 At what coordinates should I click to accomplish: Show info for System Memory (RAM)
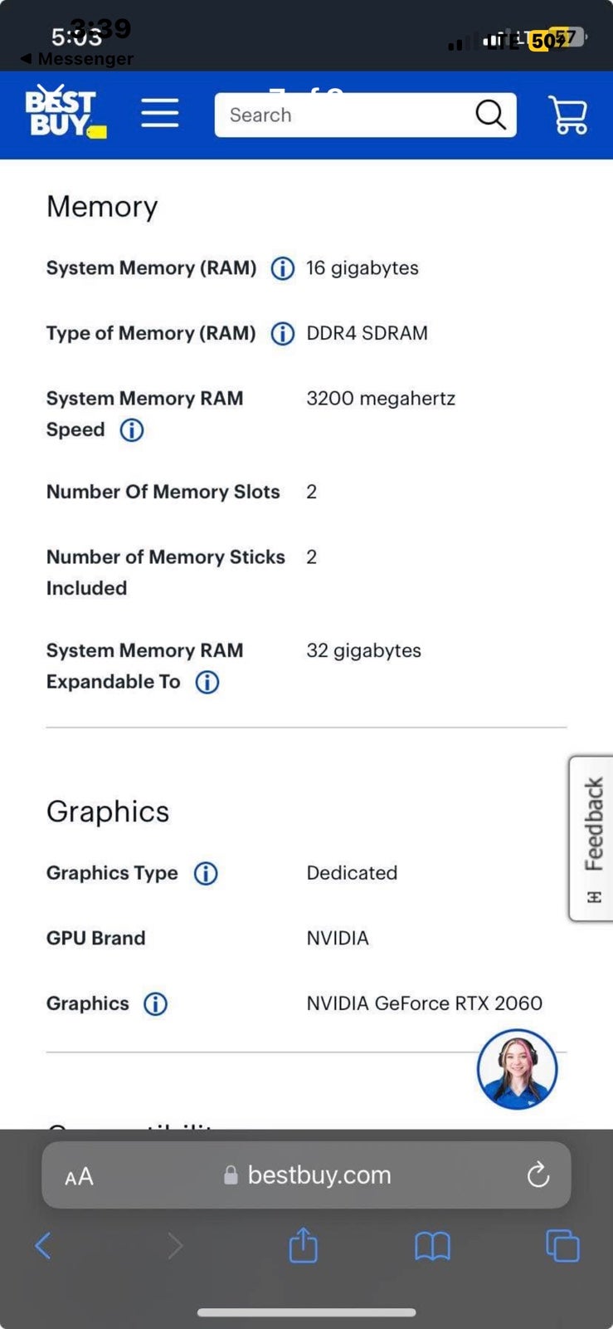click(x=283, y=269)
